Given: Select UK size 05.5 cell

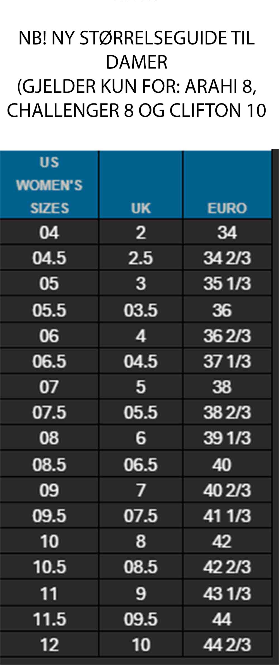Looking at the screenshot, I should pos(141,412).
